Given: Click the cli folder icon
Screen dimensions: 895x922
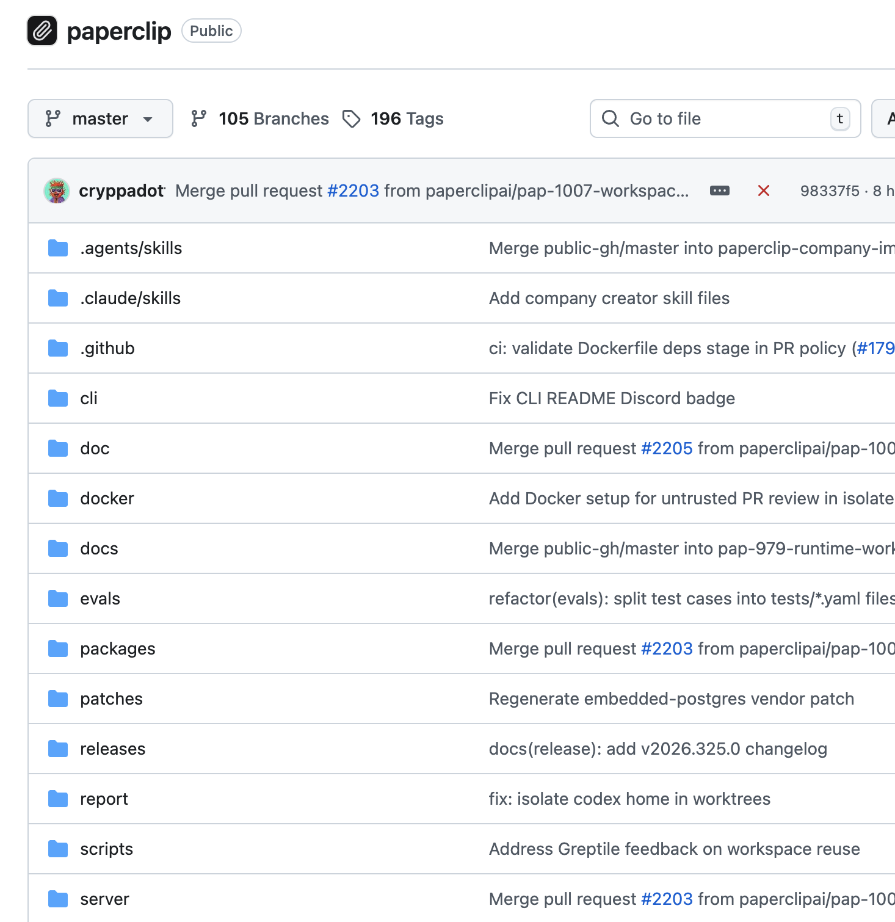Looking at the screenshot, I should pyautogui.click(x=58, y=398).
